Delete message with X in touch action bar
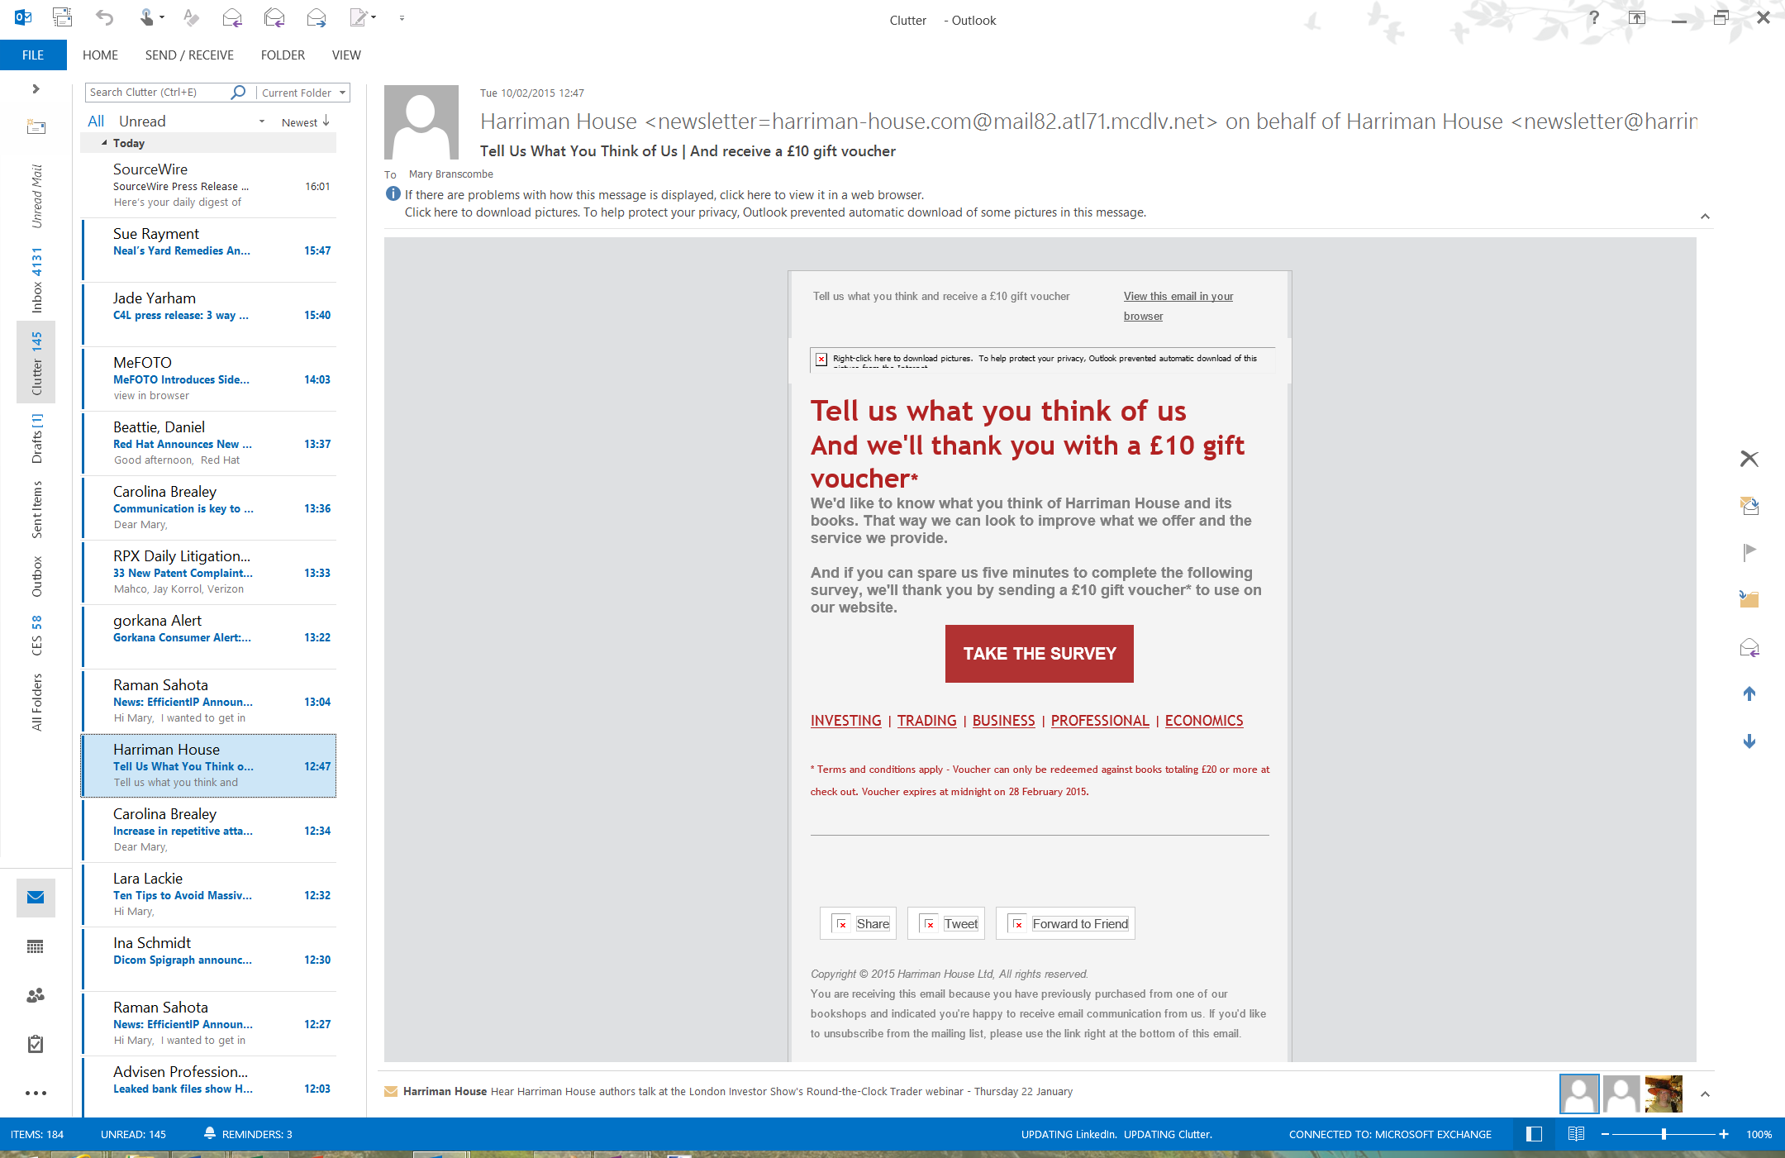Screen dimensions: 1785x1158 [1749, 459]
